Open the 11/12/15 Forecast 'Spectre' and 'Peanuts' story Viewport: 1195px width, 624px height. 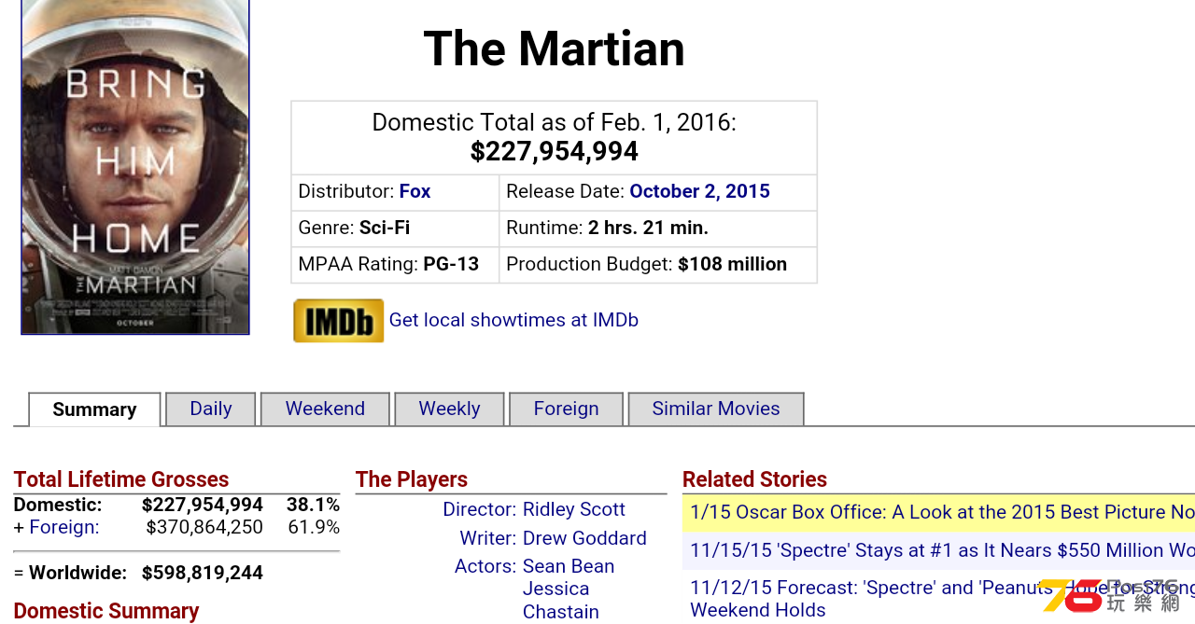(x=942, y=599)
